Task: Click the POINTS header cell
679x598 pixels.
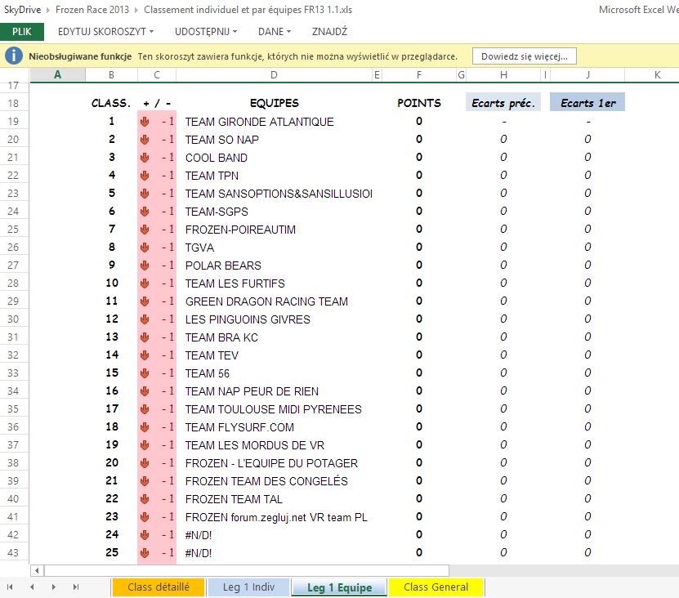Action: coord(418,103)
